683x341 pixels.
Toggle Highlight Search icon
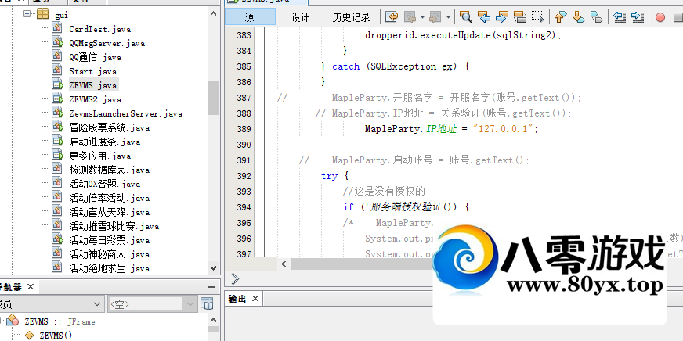pyautogui.click(x=520, y=17)
